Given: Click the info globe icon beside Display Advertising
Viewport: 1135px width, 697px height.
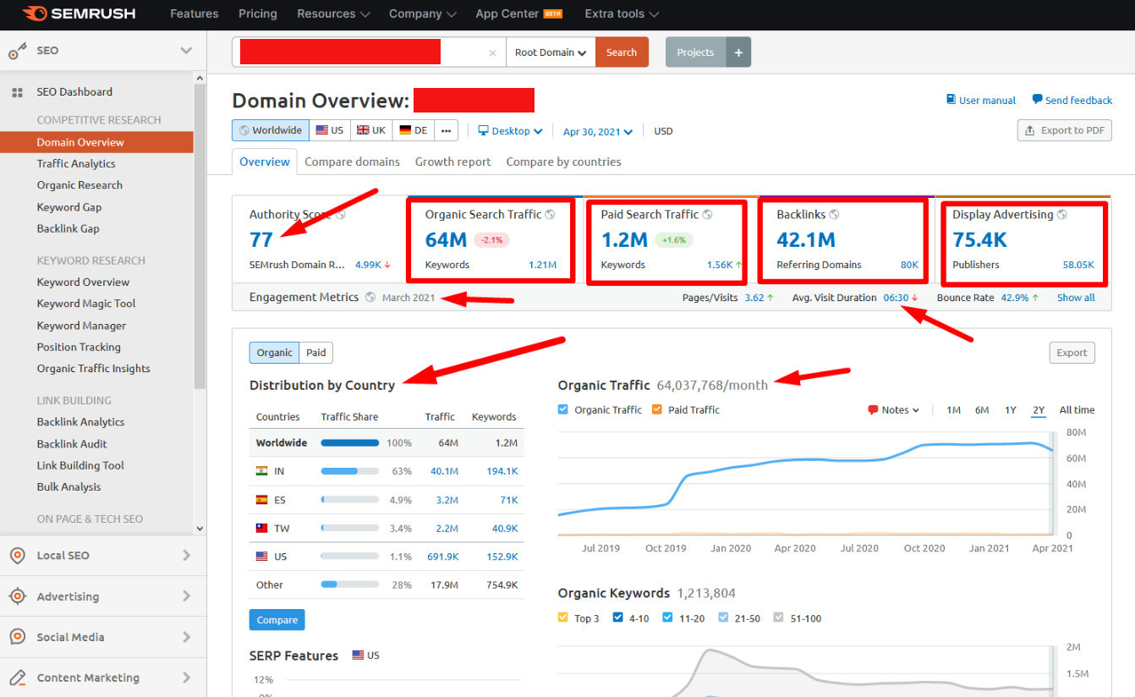Looking at the screenshot, I should coord(1062,215).
